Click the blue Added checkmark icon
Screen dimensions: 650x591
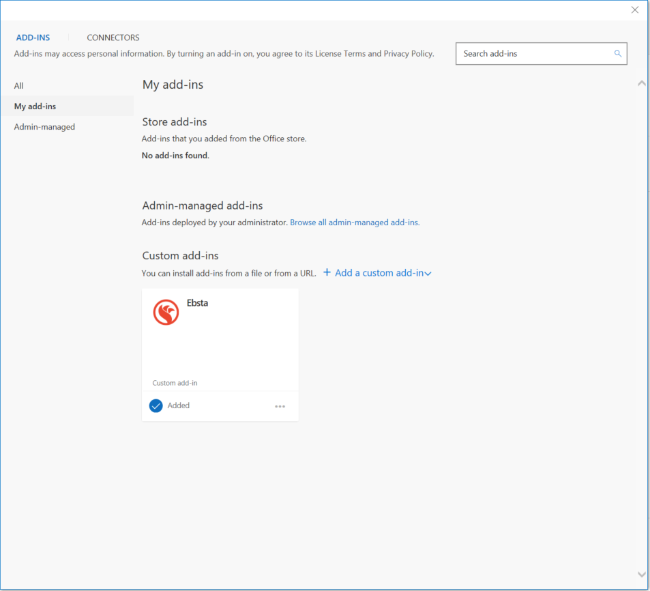click(156, 405)
